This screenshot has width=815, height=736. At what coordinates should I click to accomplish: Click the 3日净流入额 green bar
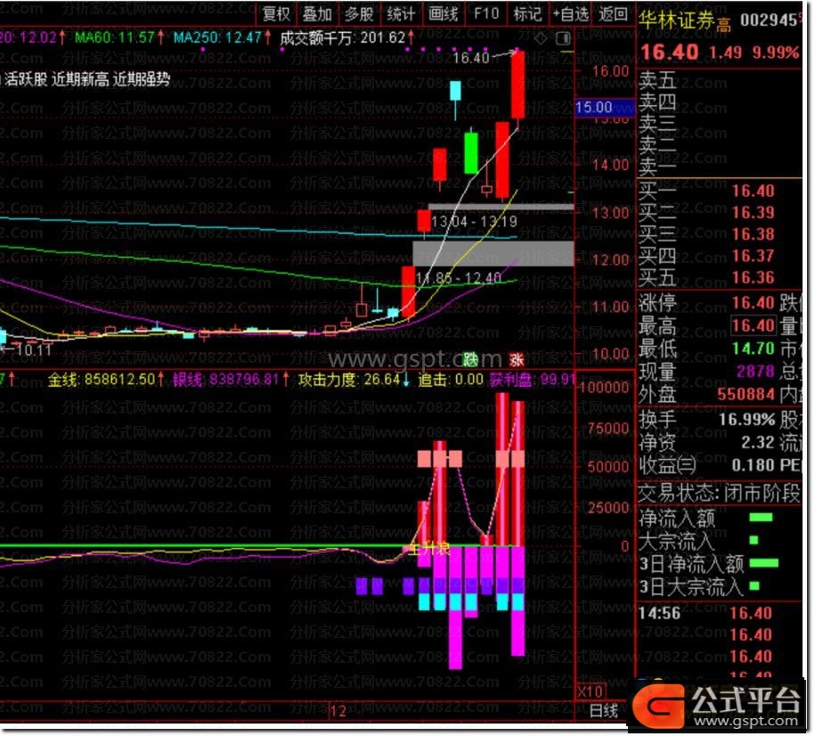tap(763, 563)
